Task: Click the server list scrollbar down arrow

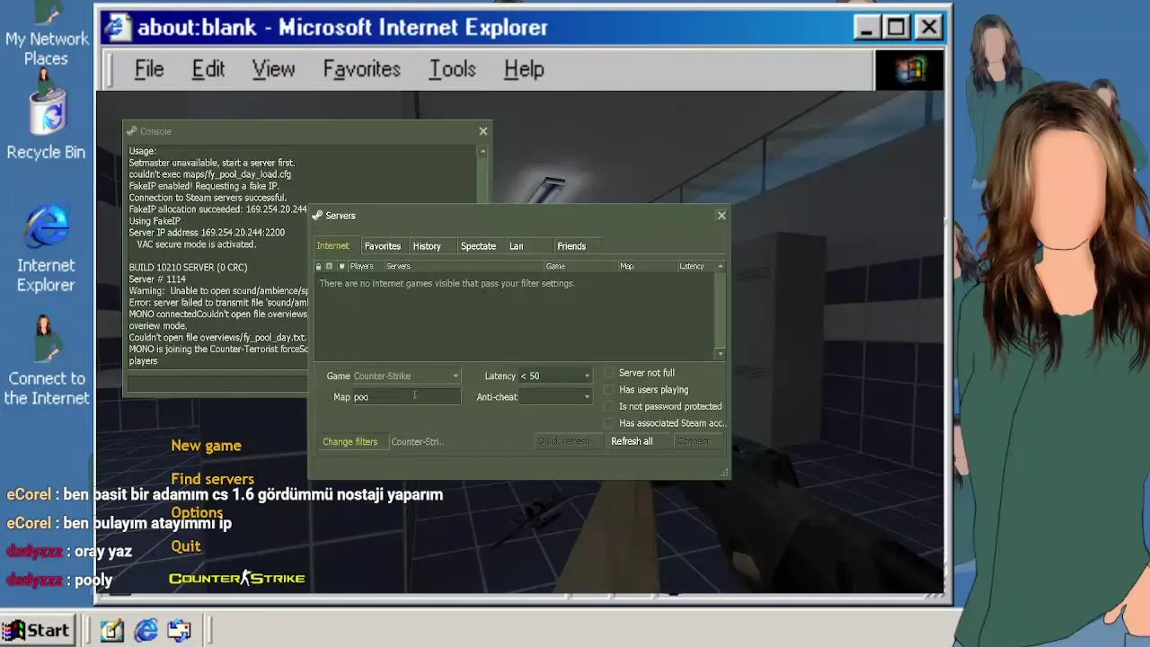Action: [720, 355]
